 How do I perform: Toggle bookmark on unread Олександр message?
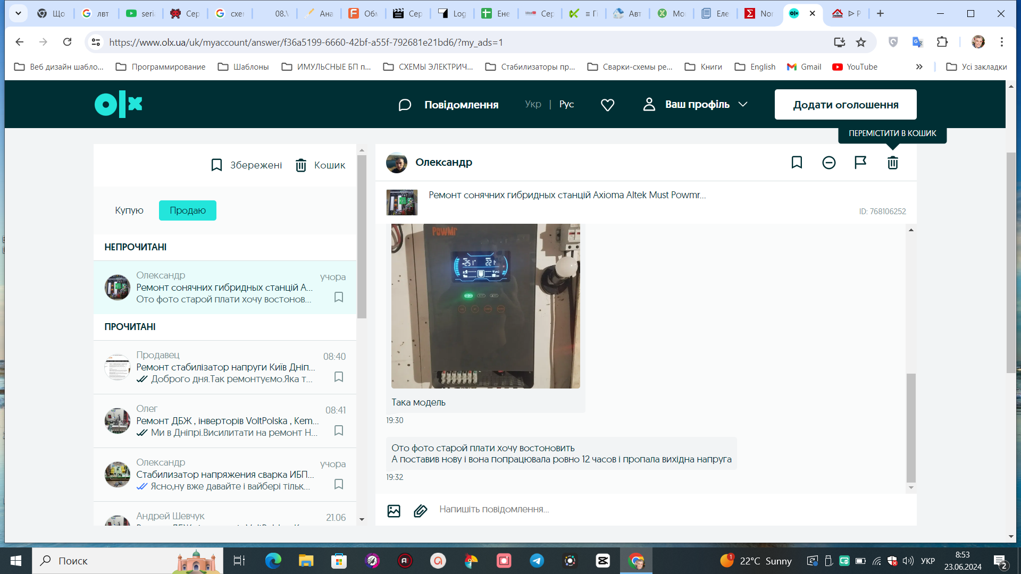point(339,297)
